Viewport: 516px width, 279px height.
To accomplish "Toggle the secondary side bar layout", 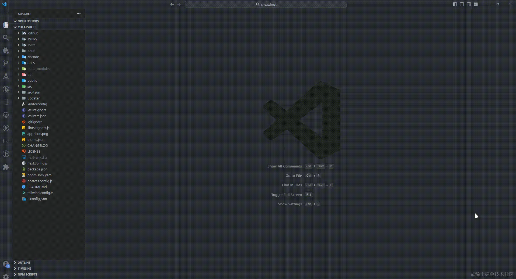I will [469, 4].
